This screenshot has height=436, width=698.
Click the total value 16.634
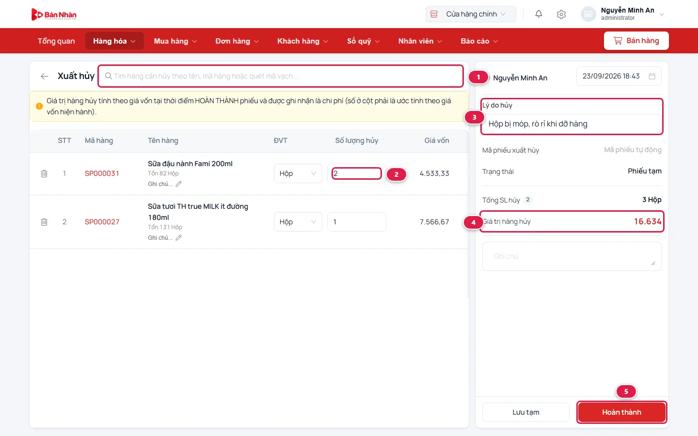pos(648,221)
